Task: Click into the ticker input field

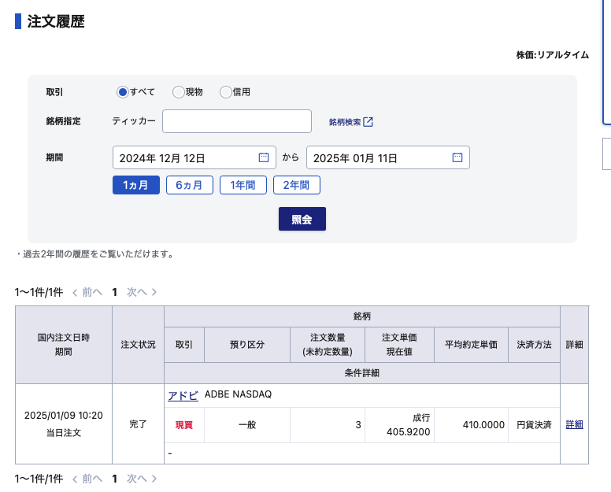Action: pos(237,121)
